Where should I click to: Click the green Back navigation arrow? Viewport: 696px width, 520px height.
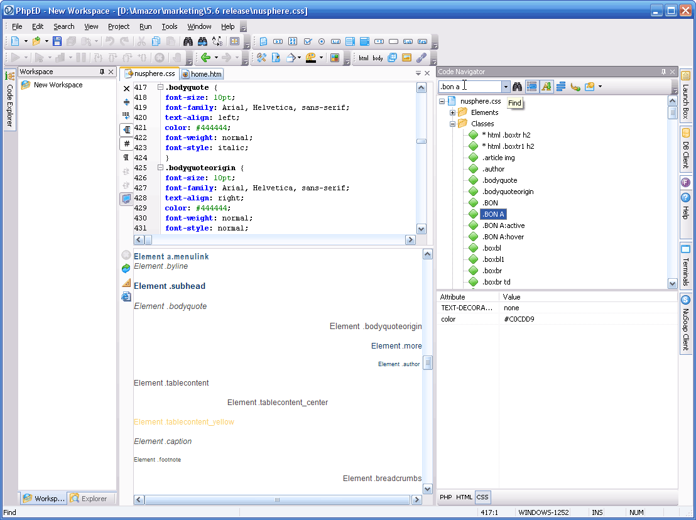pos(205,57)
